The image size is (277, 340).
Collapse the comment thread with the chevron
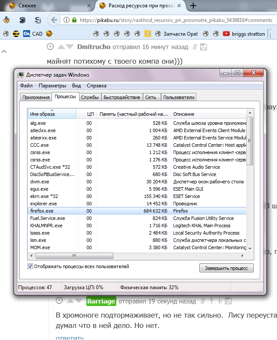4,52
